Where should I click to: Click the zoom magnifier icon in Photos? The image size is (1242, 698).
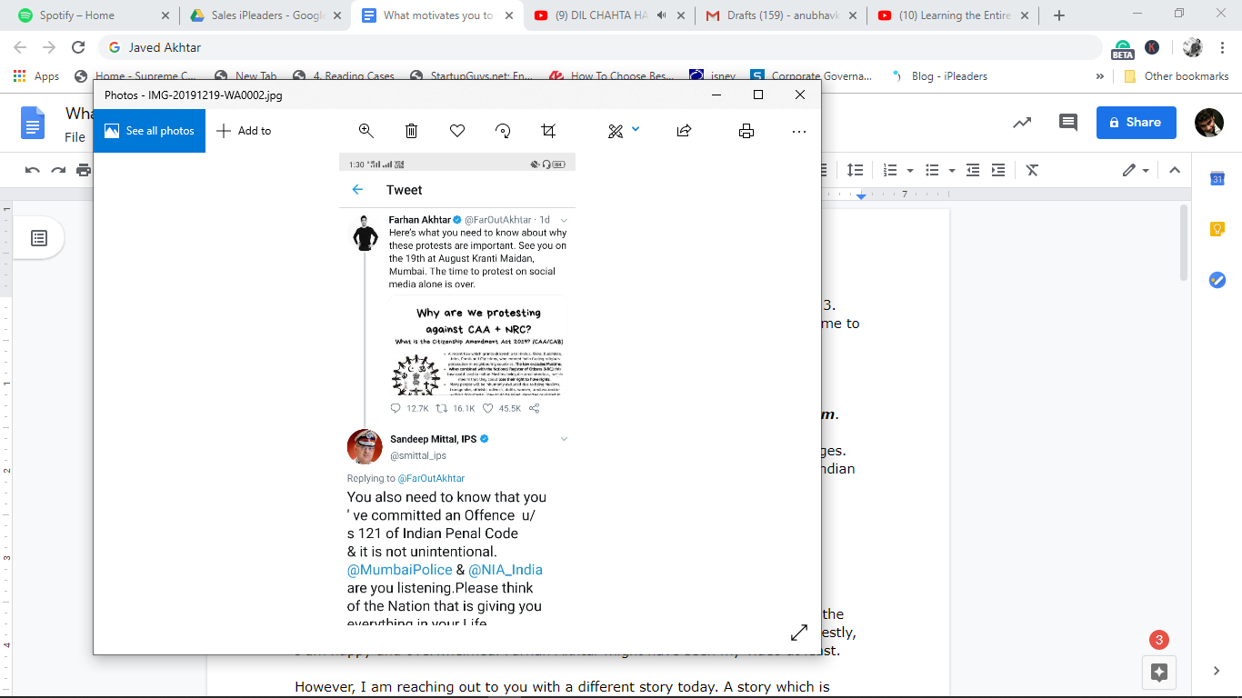366,131
